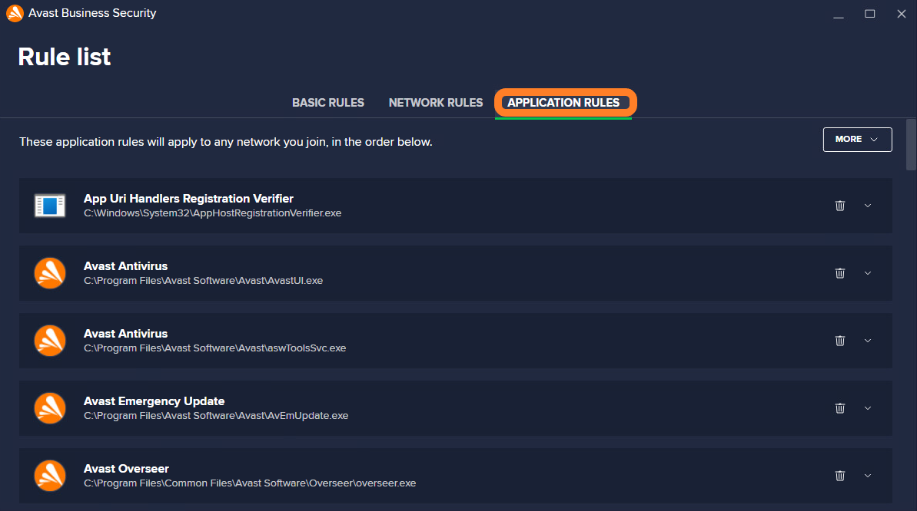Click the Avast icon beside AvastUI.exe rule
The image size is (917, 511).
pyautogui.click(x=50, y=273)
